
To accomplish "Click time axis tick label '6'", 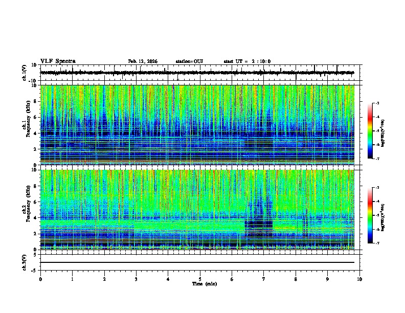I will coord(232,279).
